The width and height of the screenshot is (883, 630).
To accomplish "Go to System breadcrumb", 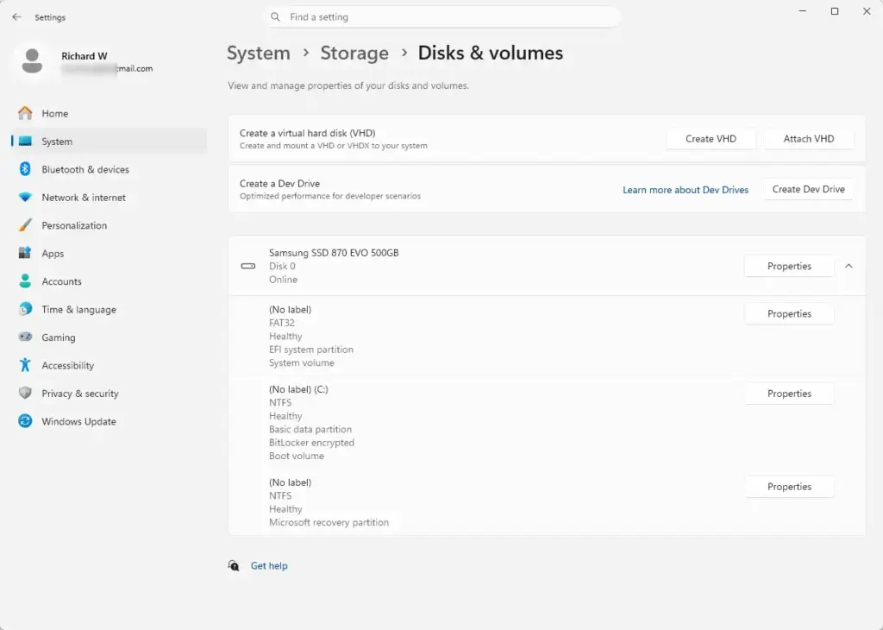I will coord(259,53).
